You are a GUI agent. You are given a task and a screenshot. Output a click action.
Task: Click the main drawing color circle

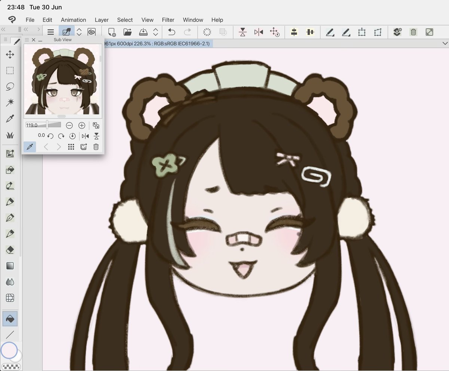[9, 350]
